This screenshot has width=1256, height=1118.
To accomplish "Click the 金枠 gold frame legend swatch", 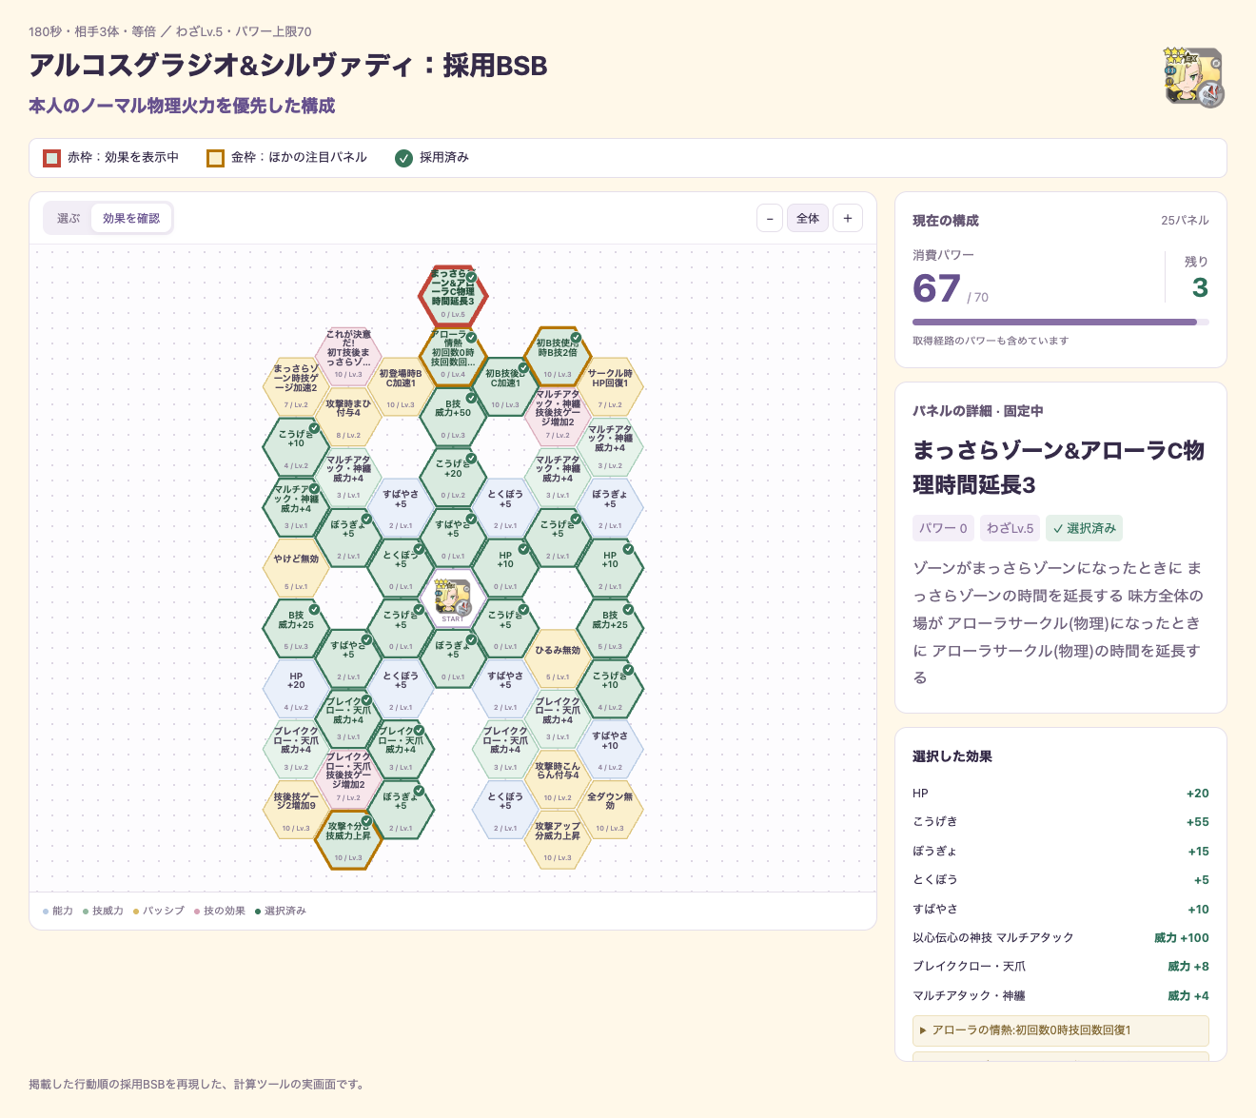I will click(216, 158).
